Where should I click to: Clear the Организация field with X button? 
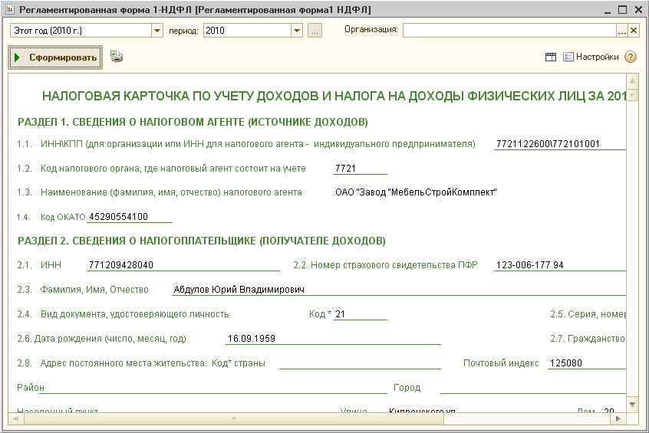(633, 31)
